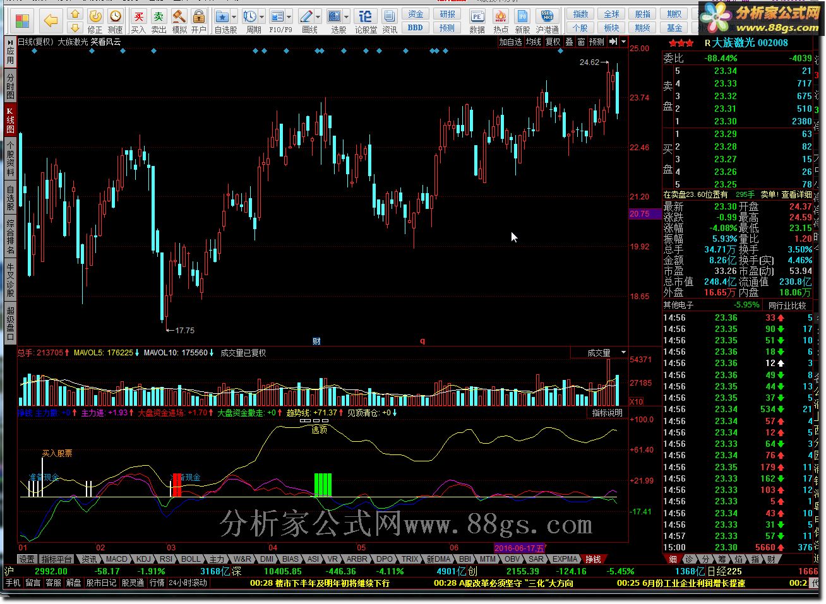Screen dimensions: 826x604
Task: Click the 查看详细 link
Action: click(x=796, y=195)
